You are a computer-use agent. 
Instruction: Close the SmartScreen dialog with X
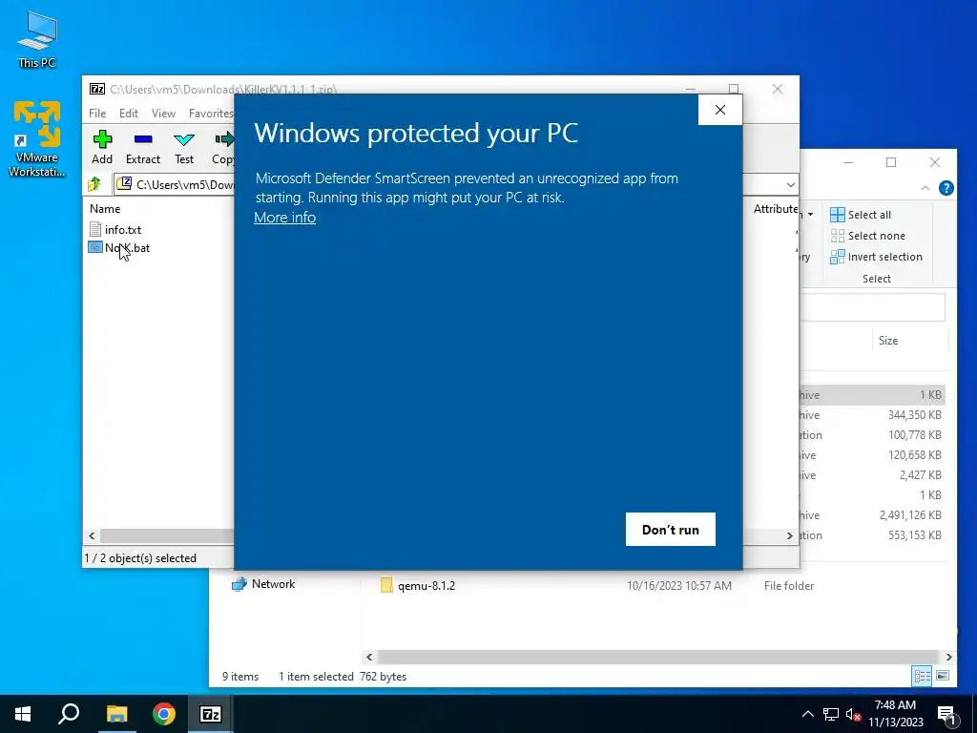[x=720, y=110]
